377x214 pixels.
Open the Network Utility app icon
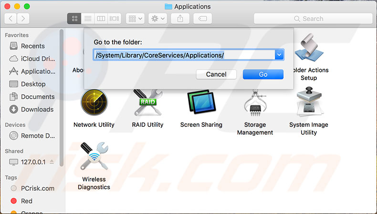(94, 102)
